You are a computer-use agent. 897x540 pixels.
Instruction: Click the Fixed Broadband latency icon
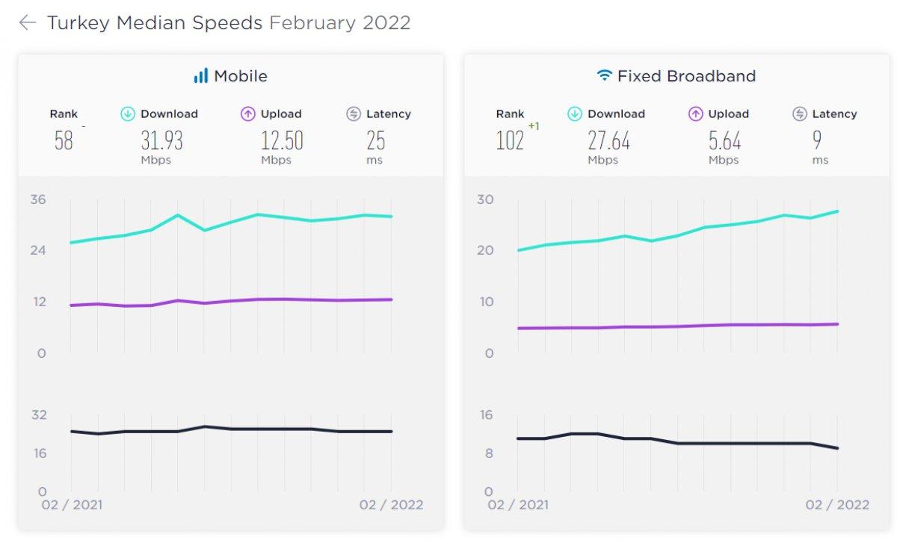(x=800, y=114)
